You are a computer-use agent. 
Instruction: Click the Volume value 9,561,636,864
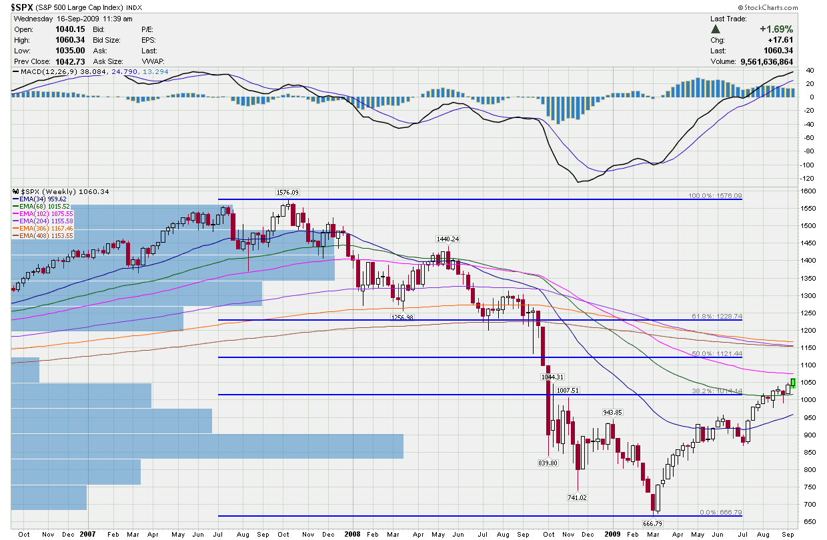[767, 61]
